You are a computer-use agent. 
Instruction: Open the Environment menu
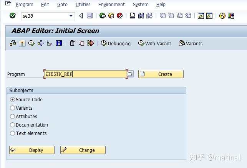point(111,5)
